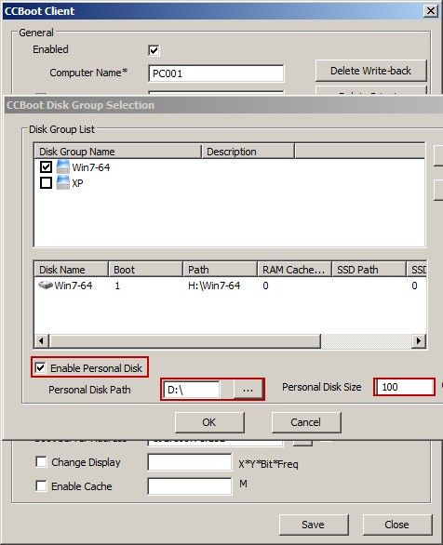Click the Disk Group Name column header
The height and width of the screenshot is (545, 443).
[118, 152]
